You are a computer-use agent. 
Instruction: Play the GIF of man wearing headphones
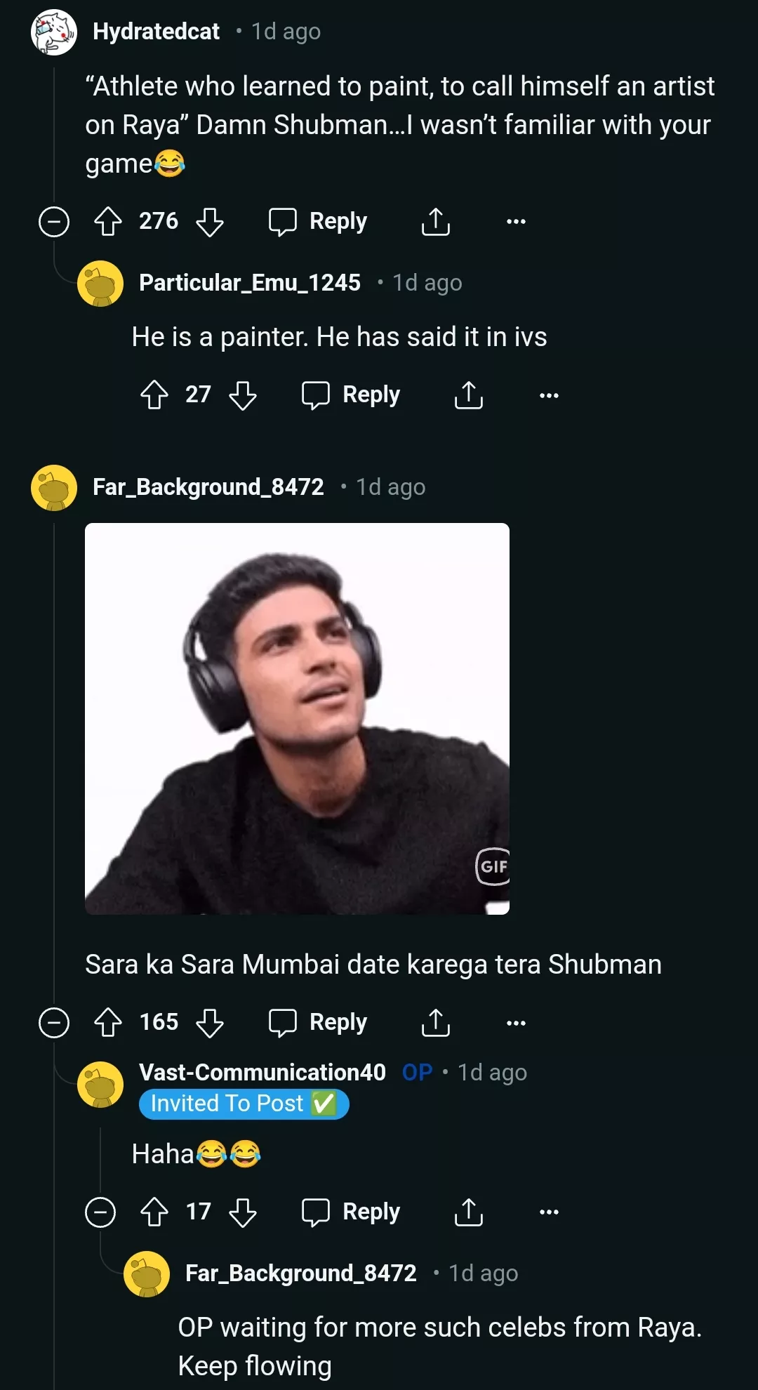pos(297,718)
